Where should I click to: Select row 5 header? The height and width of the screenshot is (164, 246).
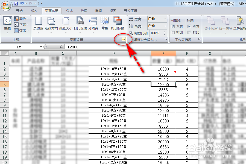tap(5, 84)
